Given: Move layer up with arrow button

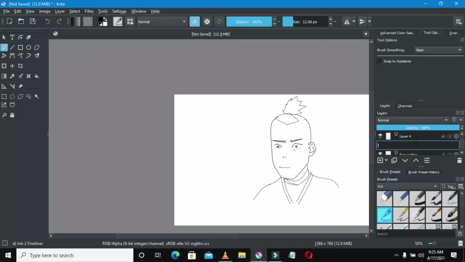Looking at the screenshot, I should point(416,160).
